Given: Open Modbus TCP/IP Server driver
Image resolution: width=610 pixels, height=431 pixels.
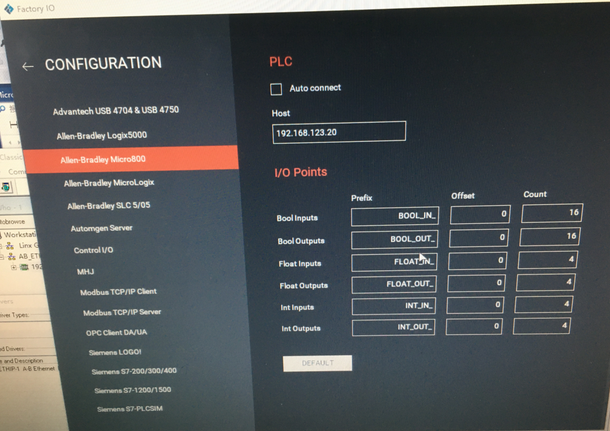Looking at the screenshot, I should click(122, 312).
